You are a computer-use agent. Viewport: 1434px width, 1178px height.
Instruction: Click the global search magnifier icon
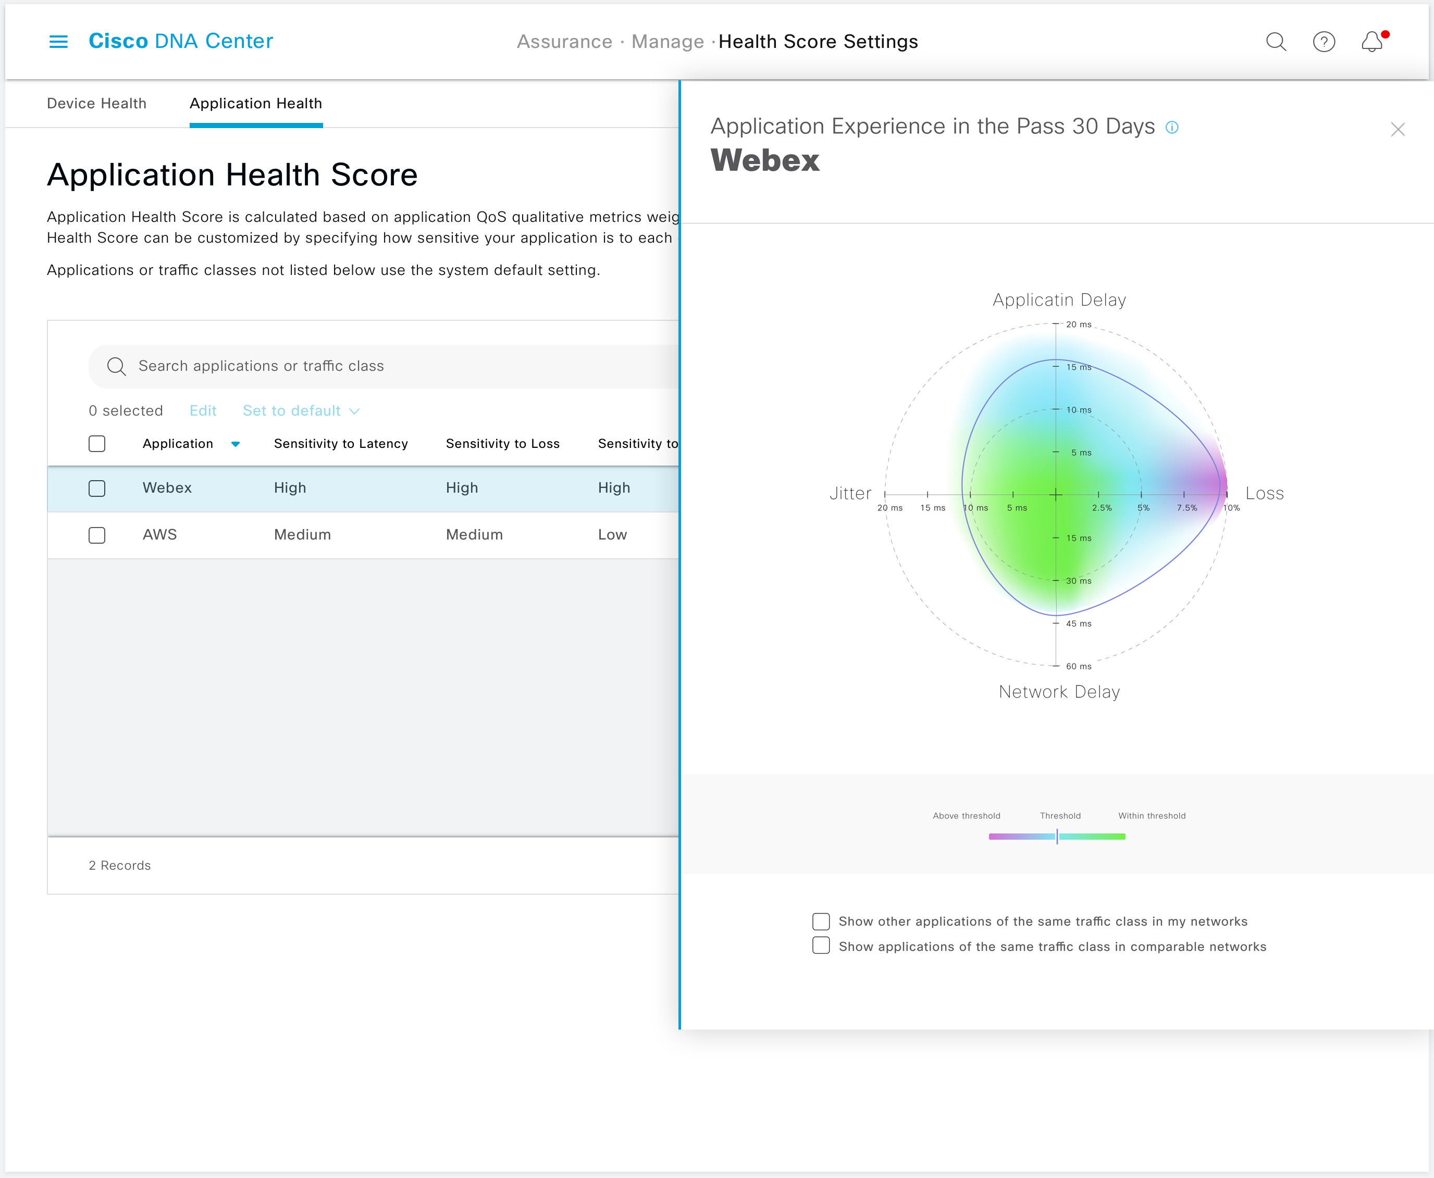(1276, 41)
